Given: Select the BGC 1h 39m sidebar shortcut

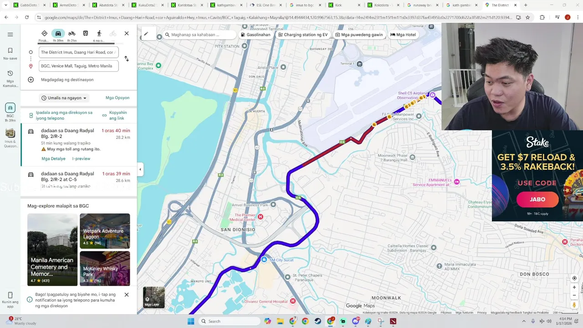Looking at the screenshot, I should click(10, 113).
